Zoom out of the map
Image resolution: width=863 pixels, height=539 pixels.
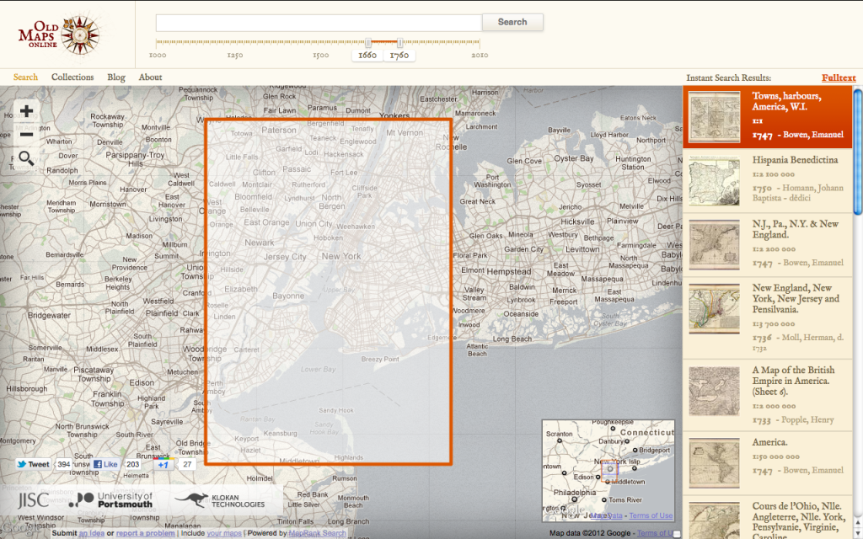point(26,135)
